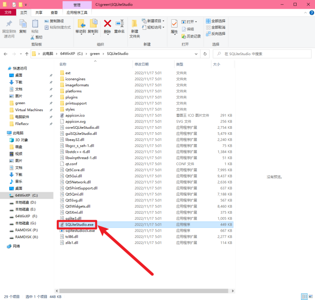This screenshot has width=315, height=300.
Task: Click Paste shortcut option
Action: coord(58,27)
